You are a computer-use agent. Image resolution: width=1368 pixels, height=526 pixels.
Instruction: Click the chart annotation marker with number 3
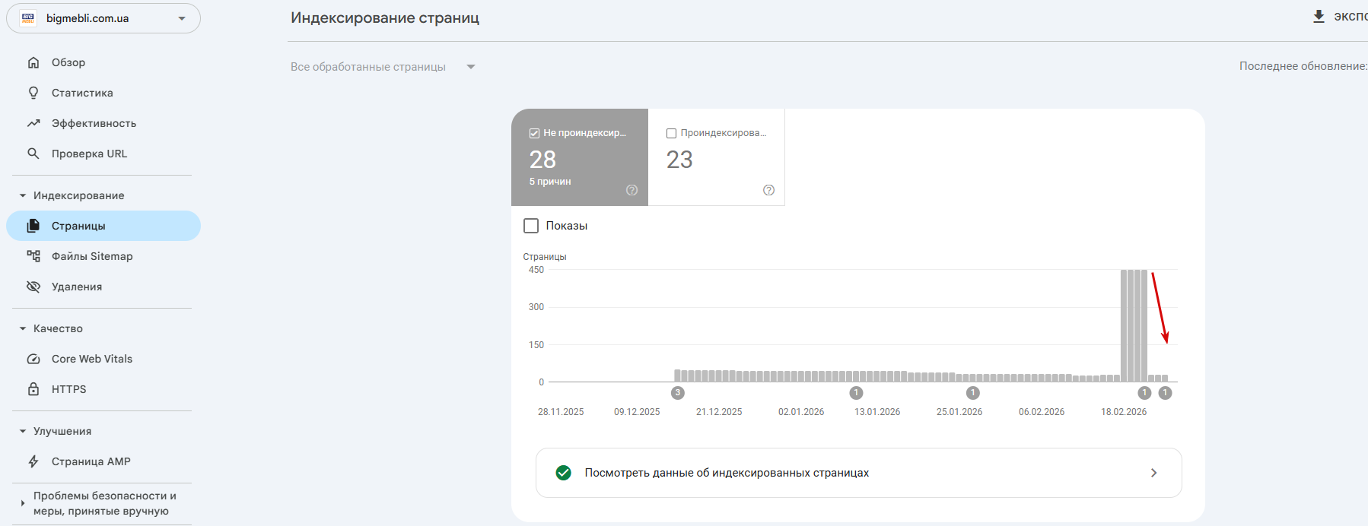(x=678, y=393)
